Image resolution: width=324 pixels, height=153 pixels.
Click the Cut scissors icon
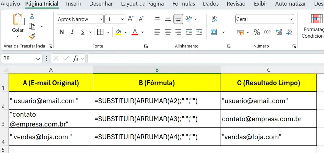(x=32, y=16)
